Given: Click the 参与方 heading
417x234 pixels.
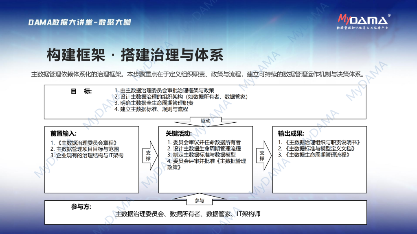Looking at the screenshot, I should click(81, 206).
